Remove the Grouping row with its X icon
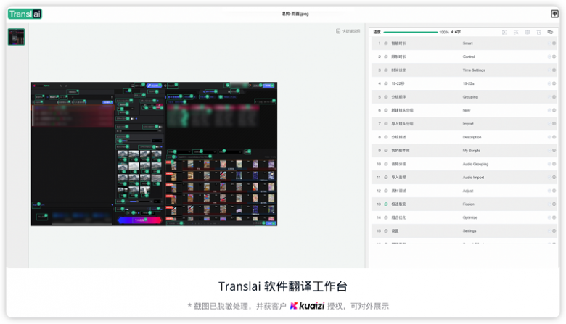 (554, 96)
